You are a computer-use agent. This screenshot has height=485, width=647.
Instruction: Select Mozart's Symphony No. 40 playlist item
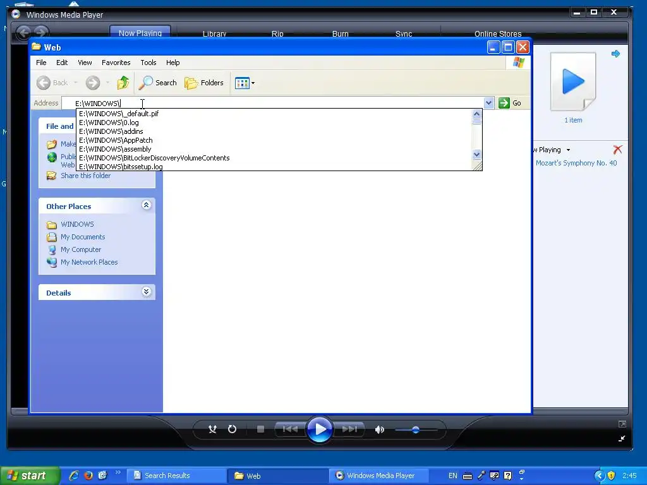[576, 163]
